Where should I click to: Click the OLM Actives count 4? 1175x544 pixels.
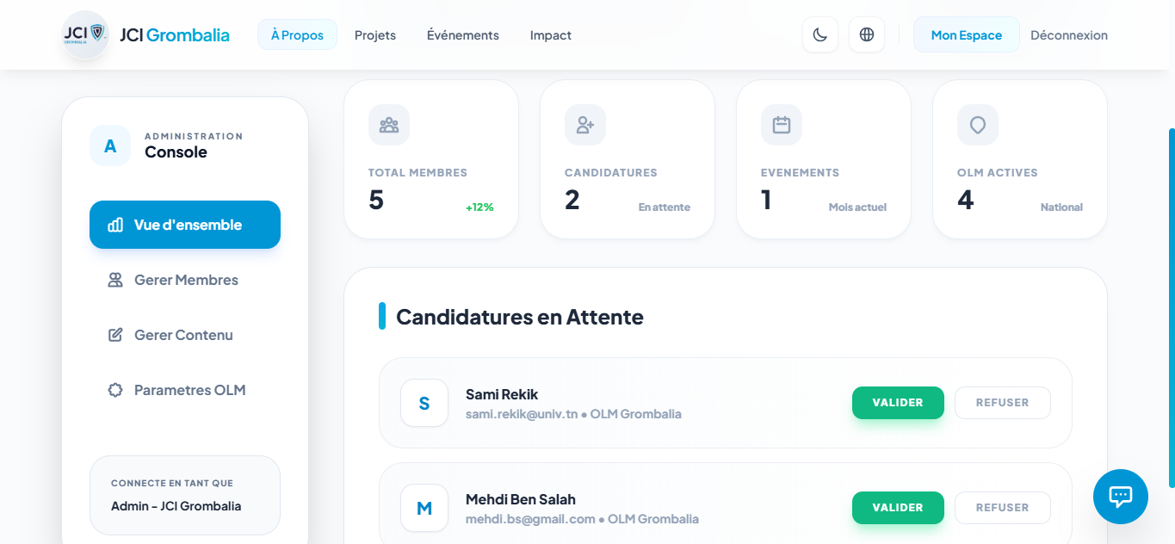click(x=966, y=200)
